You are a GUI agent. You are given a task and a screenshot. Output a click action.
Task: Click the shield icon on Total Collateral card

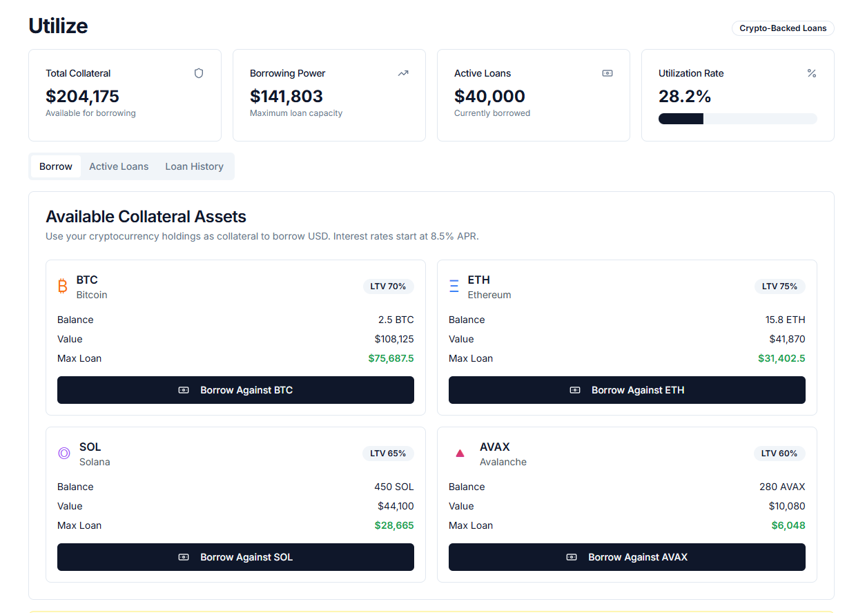click(199, 73)
